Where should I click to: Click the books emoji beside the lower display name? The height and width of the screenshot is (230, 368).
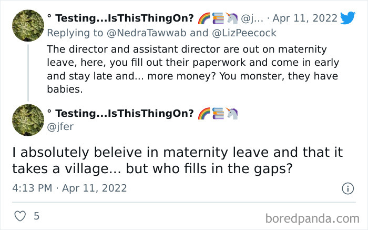pos(218,113)
